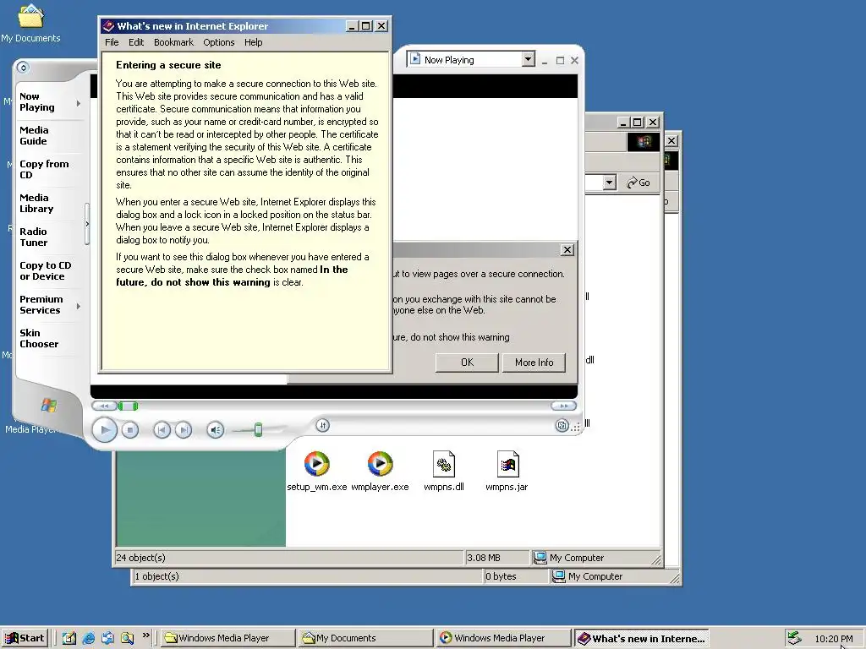Click the Explorer window resize grip
This screenshot has height=649, width=866.
[656, 561]
